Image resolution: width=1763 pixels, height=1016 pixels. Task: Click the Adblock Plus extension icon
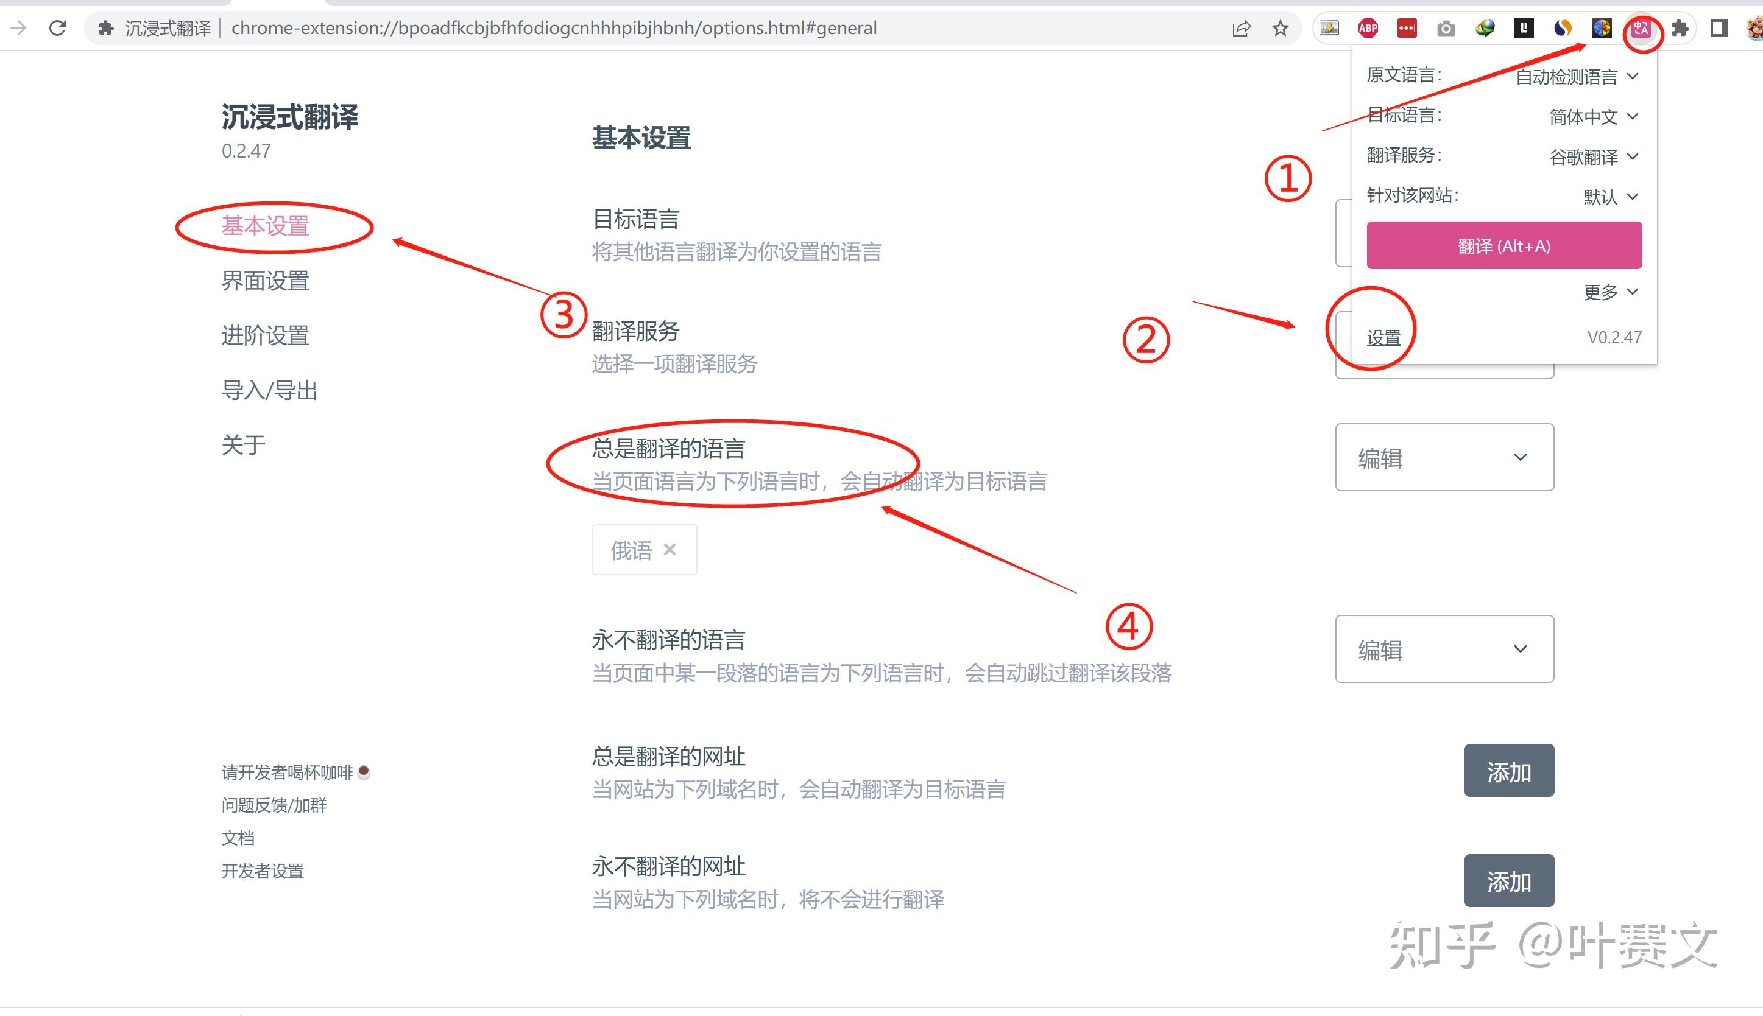coord(1368,29)
